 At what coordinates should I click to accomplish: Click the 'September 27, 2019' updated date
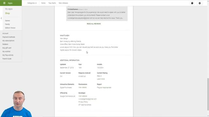click(x=67, y=68)
